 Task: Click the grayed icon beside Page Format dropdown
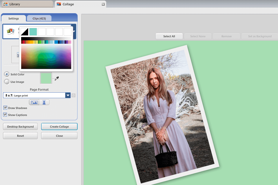[x=73, y=95]
